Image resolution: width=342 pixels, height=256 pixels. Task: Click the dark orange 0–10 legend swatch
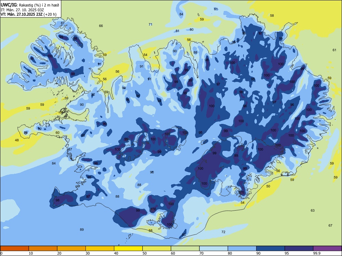[x=14, y=248]
